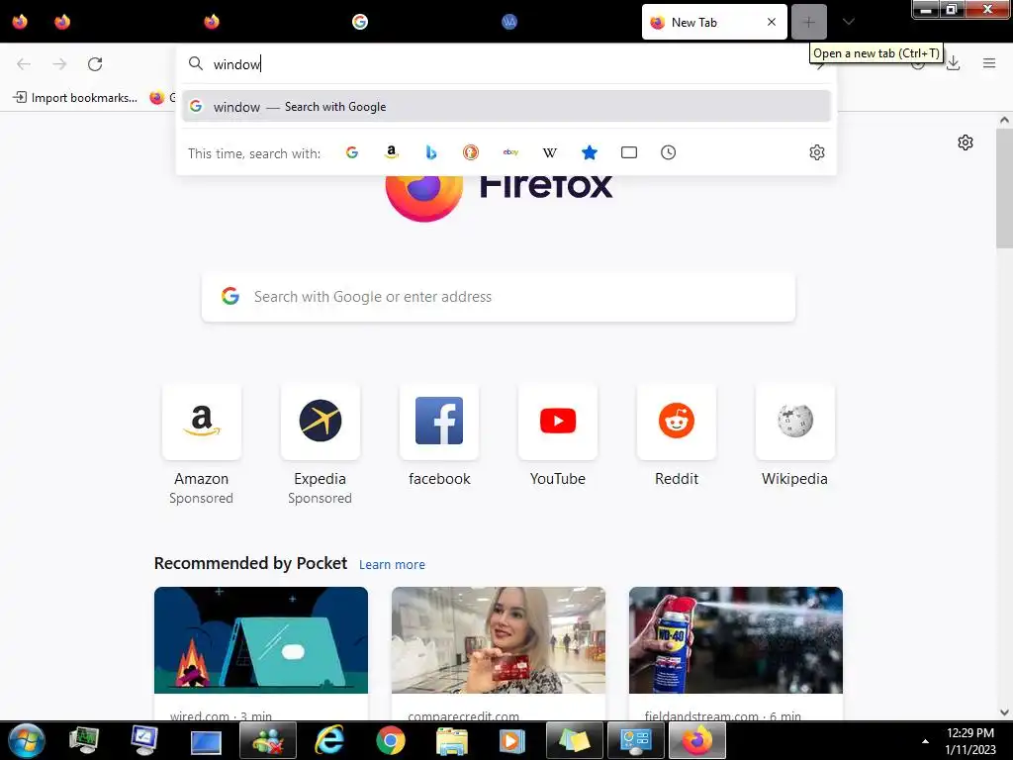The height and width of the screenshot is (760, 1013).
Task: Open the wired.com Pocket story card
Action: pyautogui.click(x=261, y=653)
